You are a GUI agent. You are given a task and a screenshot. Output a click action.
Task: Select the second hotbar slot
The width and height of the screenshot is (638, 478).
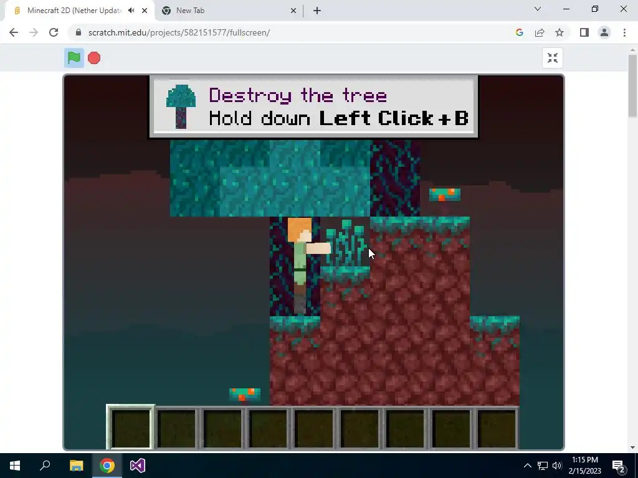point(176,428)
